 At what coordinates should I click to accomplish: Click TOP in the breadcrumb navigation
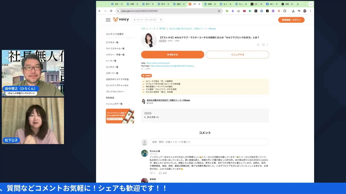(143, 29)
